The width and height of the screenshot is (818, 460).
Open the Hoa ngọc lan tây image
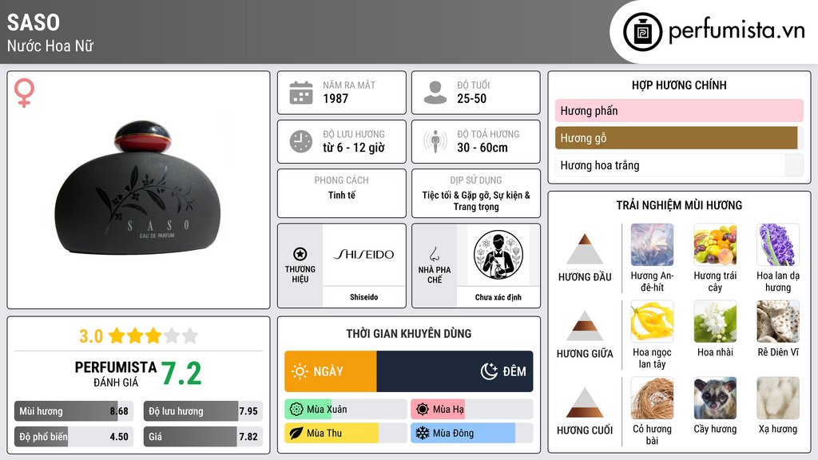tap(652, 321)
